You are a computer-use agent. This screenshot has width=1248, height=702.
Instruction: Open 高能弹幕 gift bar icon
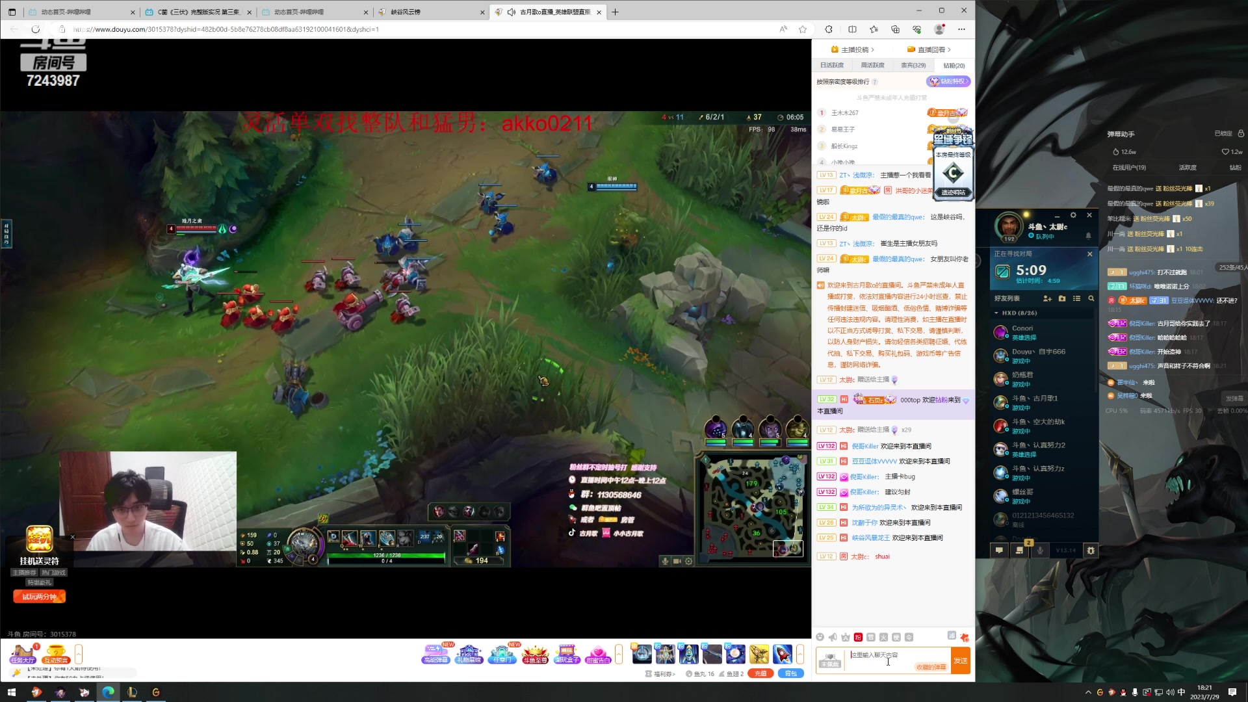[x=435, y=653]
